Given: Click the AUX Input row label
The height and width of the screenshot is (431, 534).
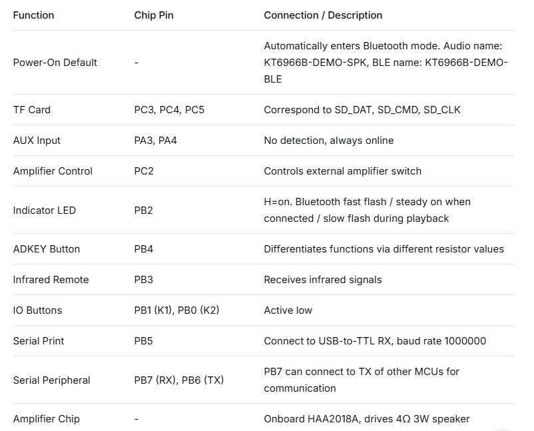Looking at the screenshot, I should [37, 141].
